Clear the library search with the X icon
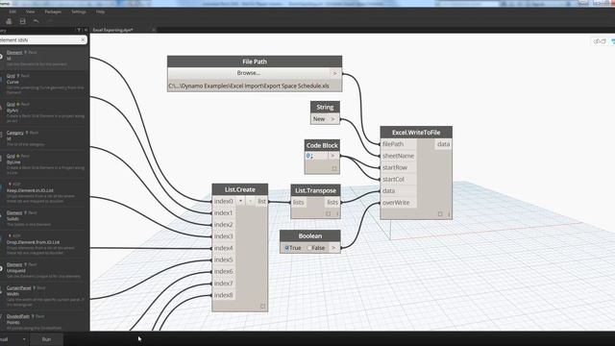615x346 pixels. (83, 40)
